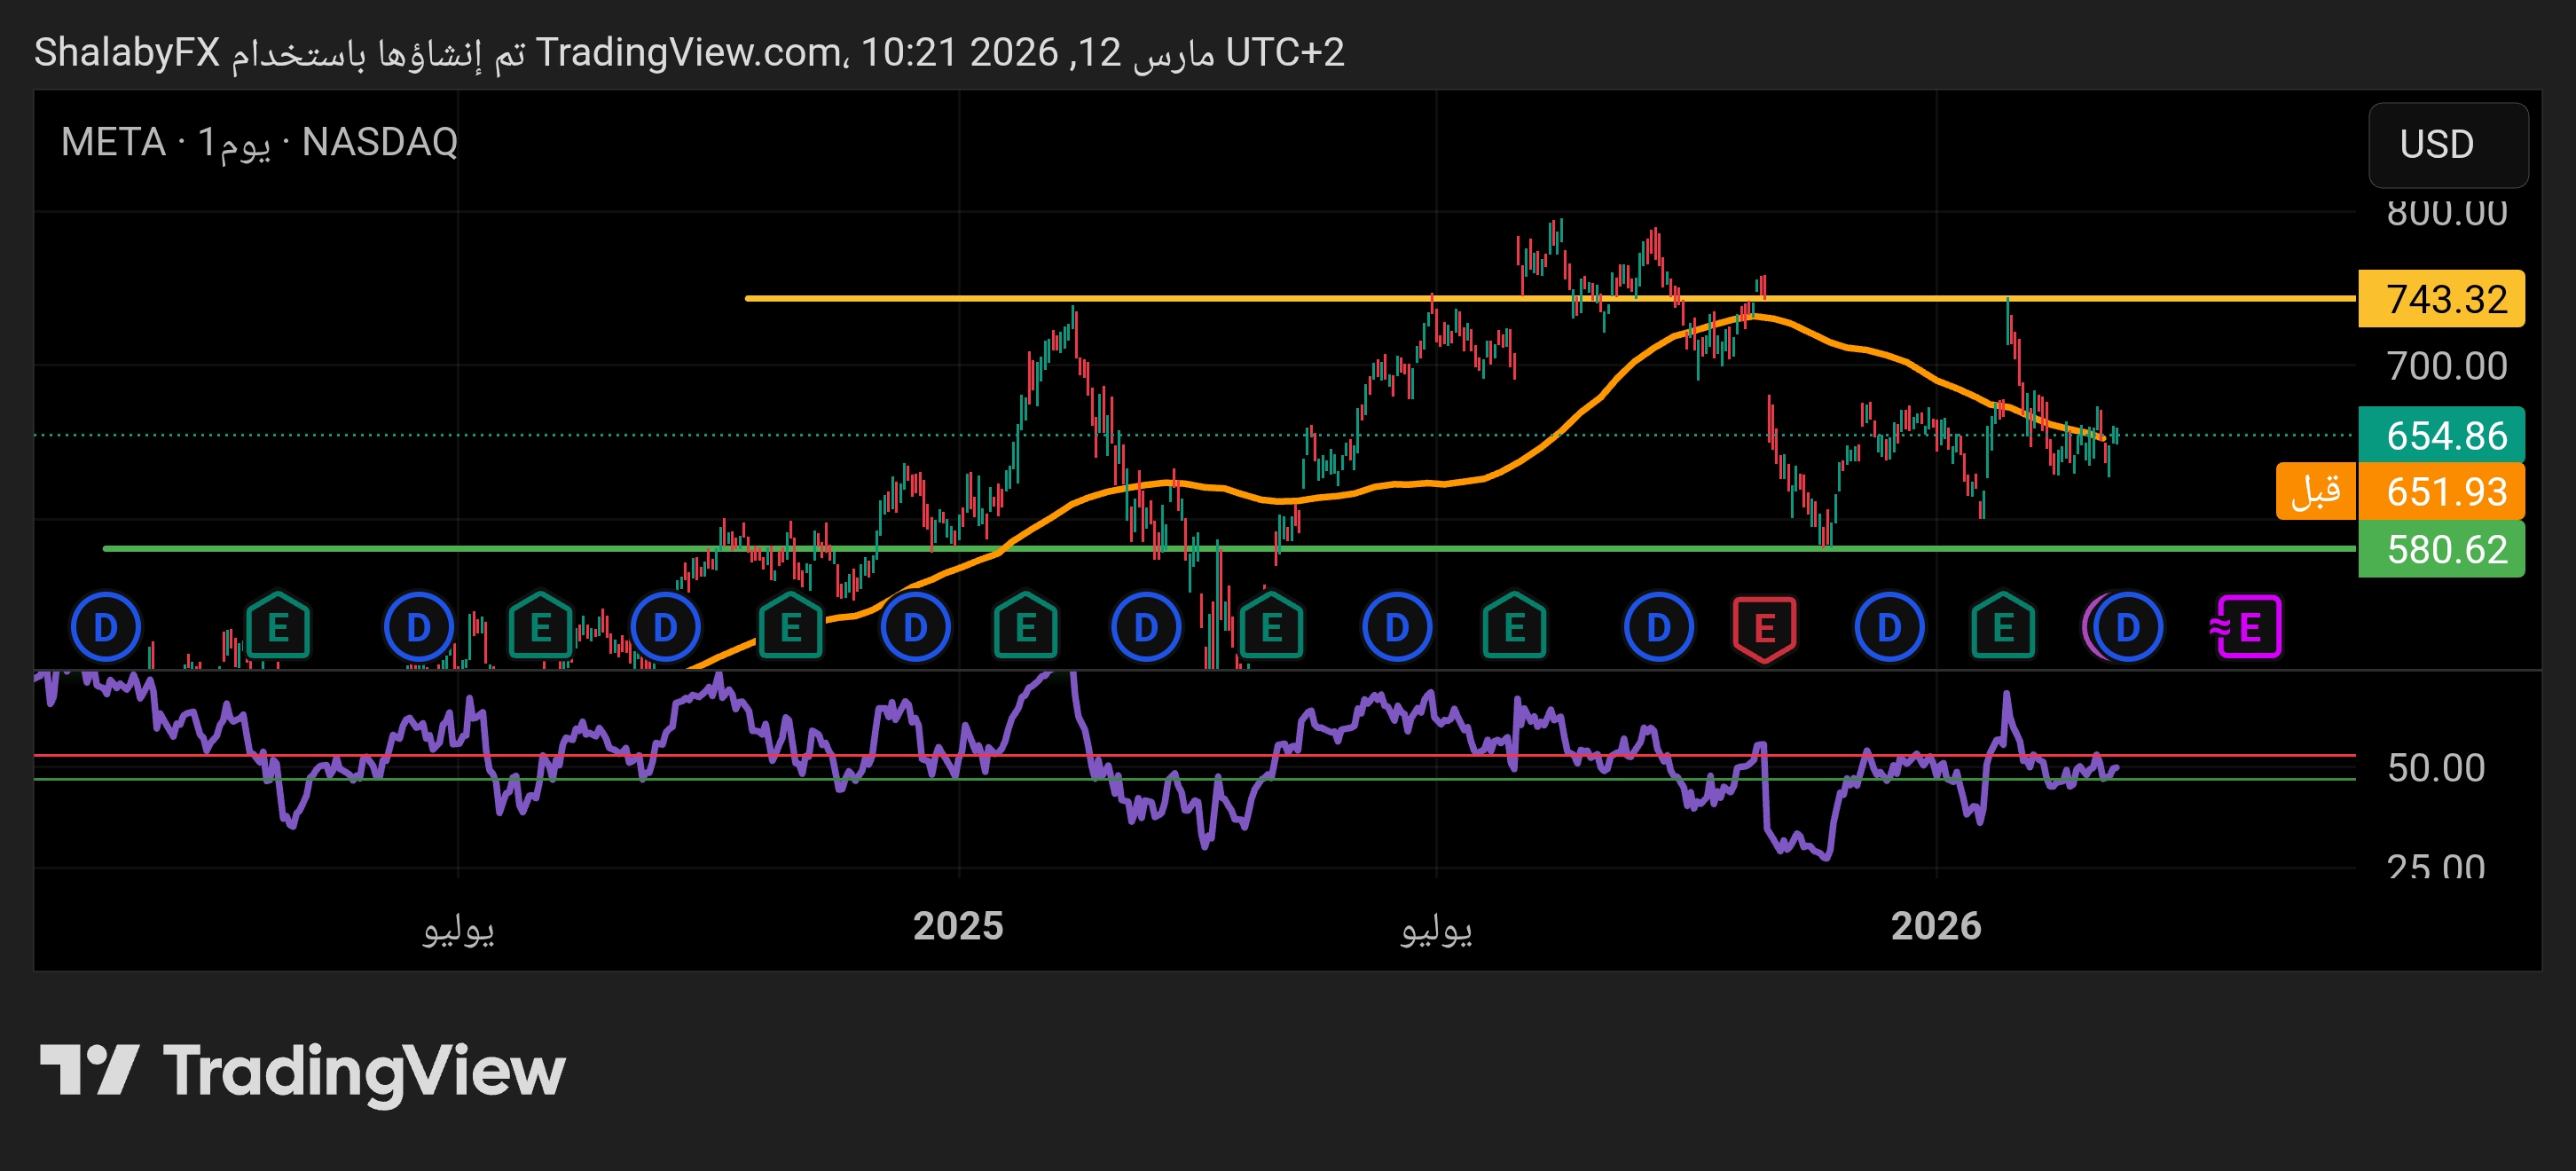Select the 580.62 green price label
The image size is (2576, 1171).
[x=2441, y=549]
